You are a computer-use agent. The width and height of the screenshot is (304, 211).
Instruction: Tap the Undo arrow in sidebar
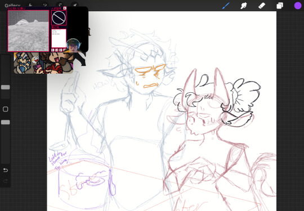coord(6,170)
